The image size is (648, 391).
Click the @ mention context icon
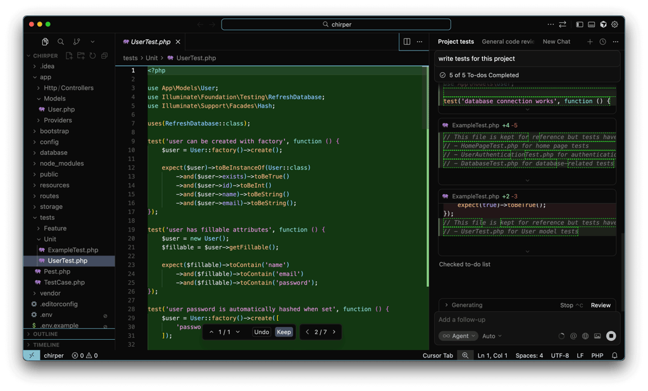[573, 336]
